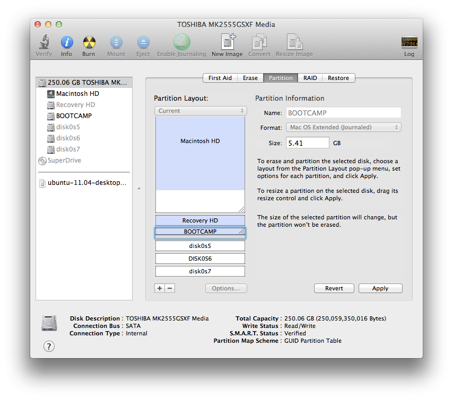Select 250.06 GB TOSHIBA disk in sidebar

tap(84, 83)
